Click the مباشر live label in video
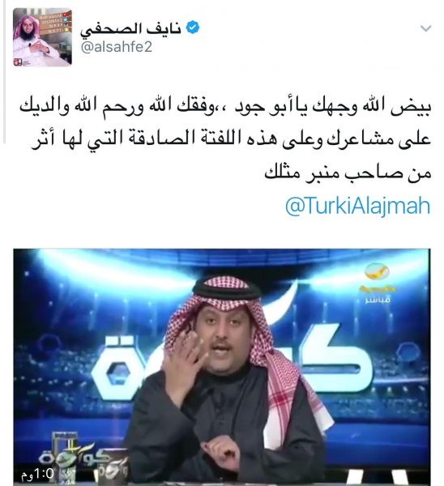 pyautogui.click(x=377, y=300)
